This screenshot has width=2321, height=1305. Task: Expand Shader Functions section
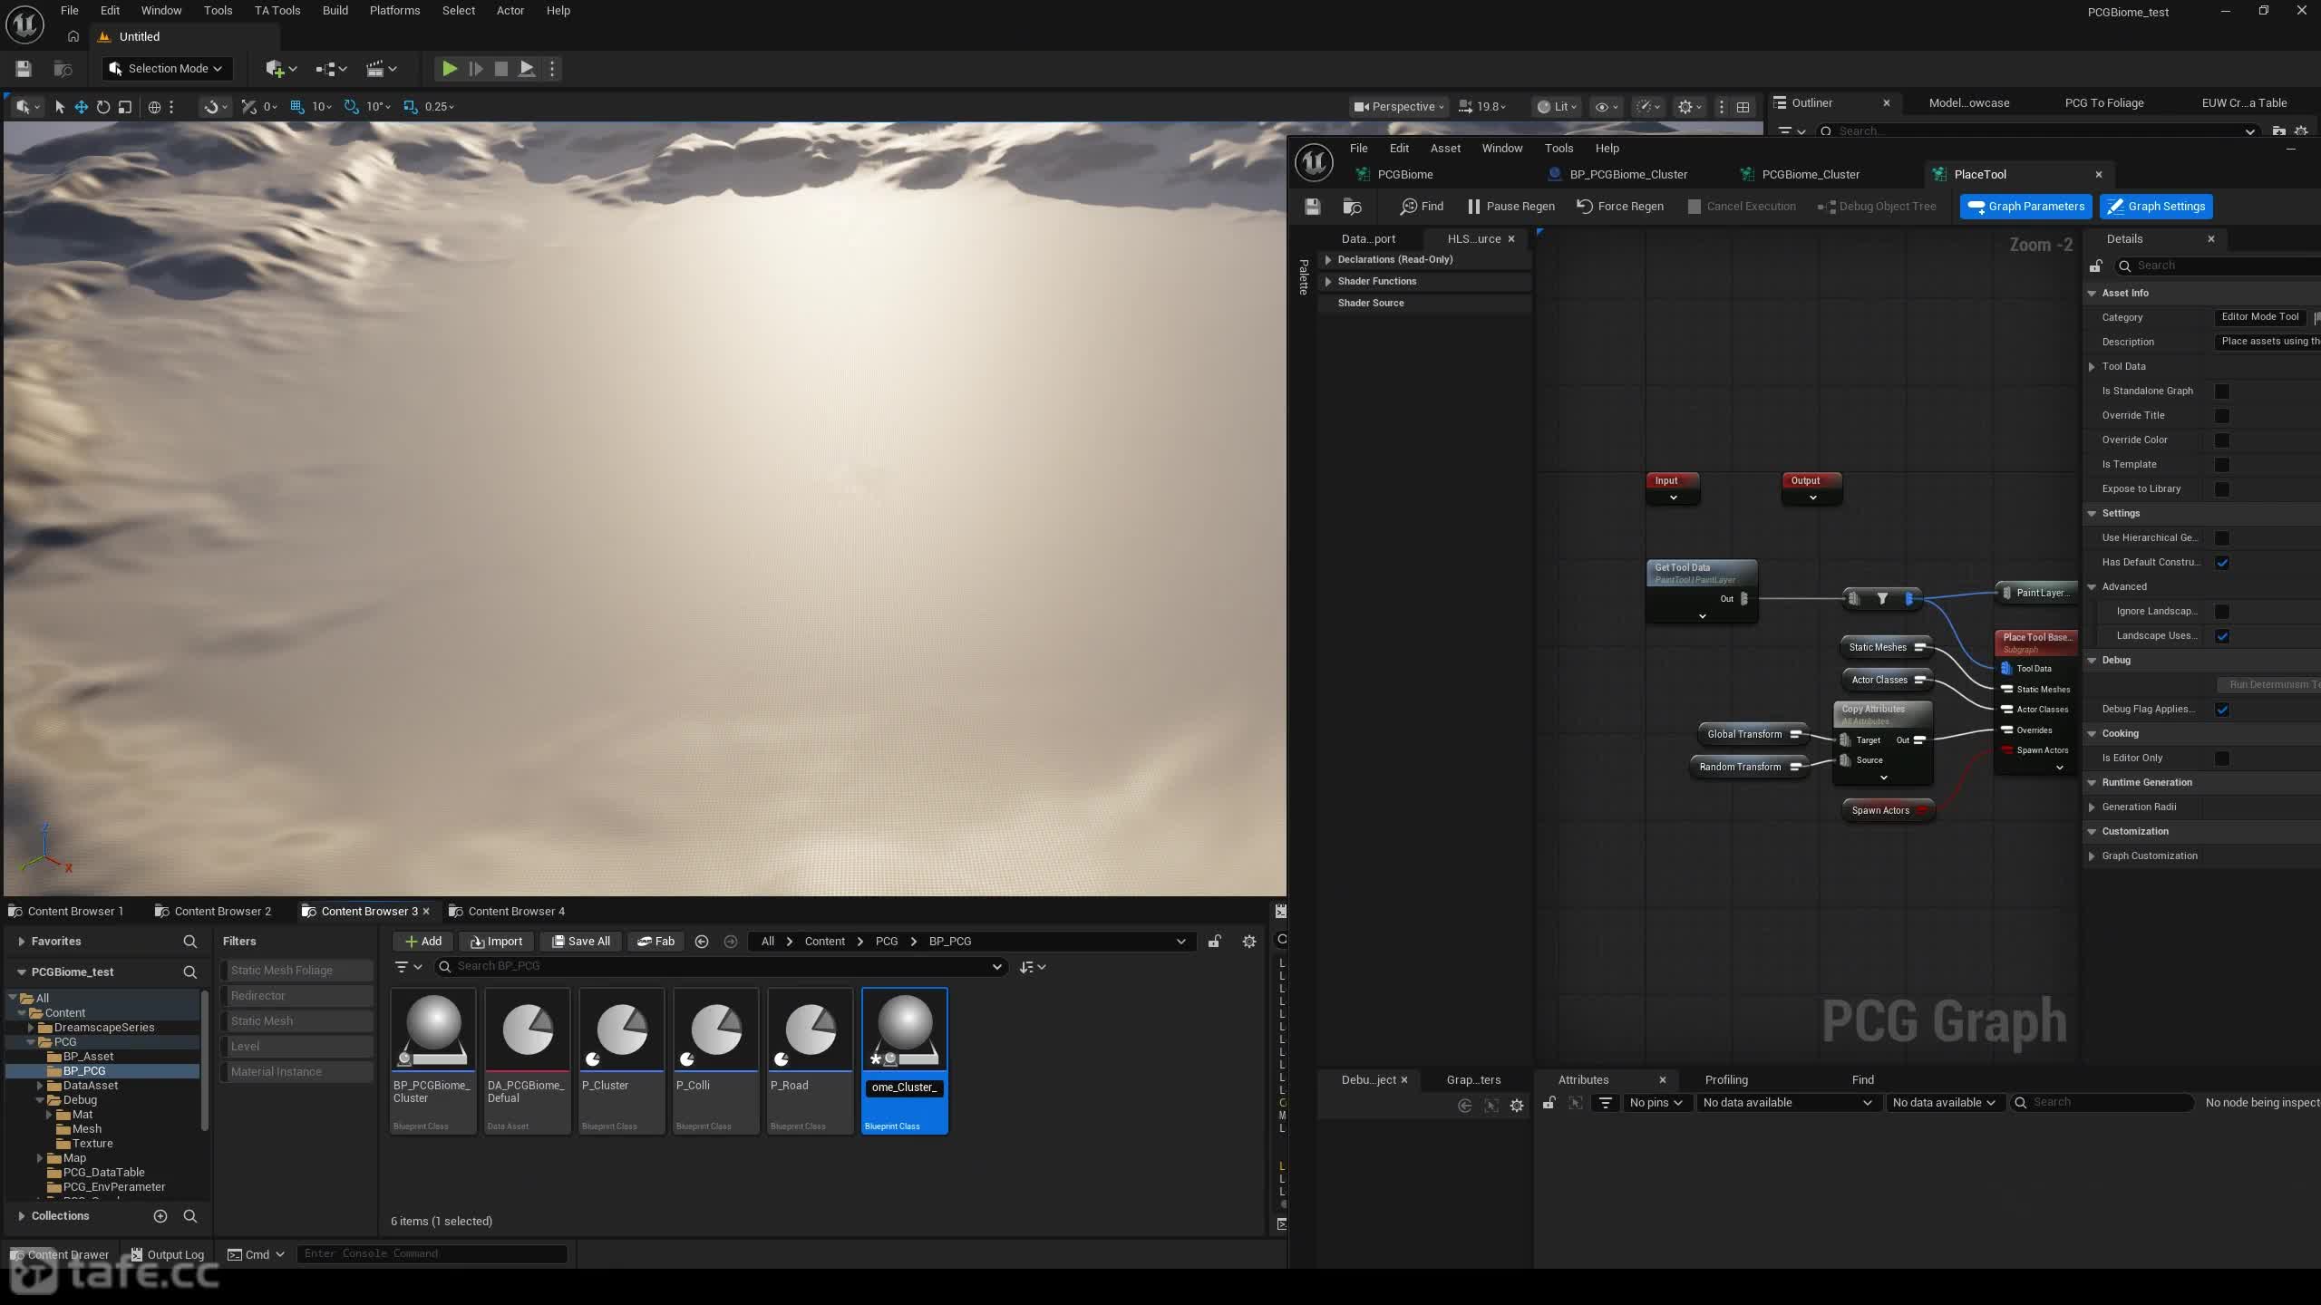coord(1328,282)
